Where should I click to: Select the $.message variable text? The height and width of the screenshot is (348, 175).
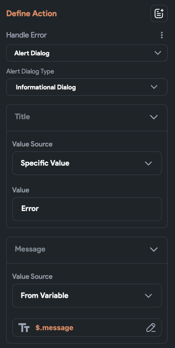pyautogui.click(x=54, y=328)
